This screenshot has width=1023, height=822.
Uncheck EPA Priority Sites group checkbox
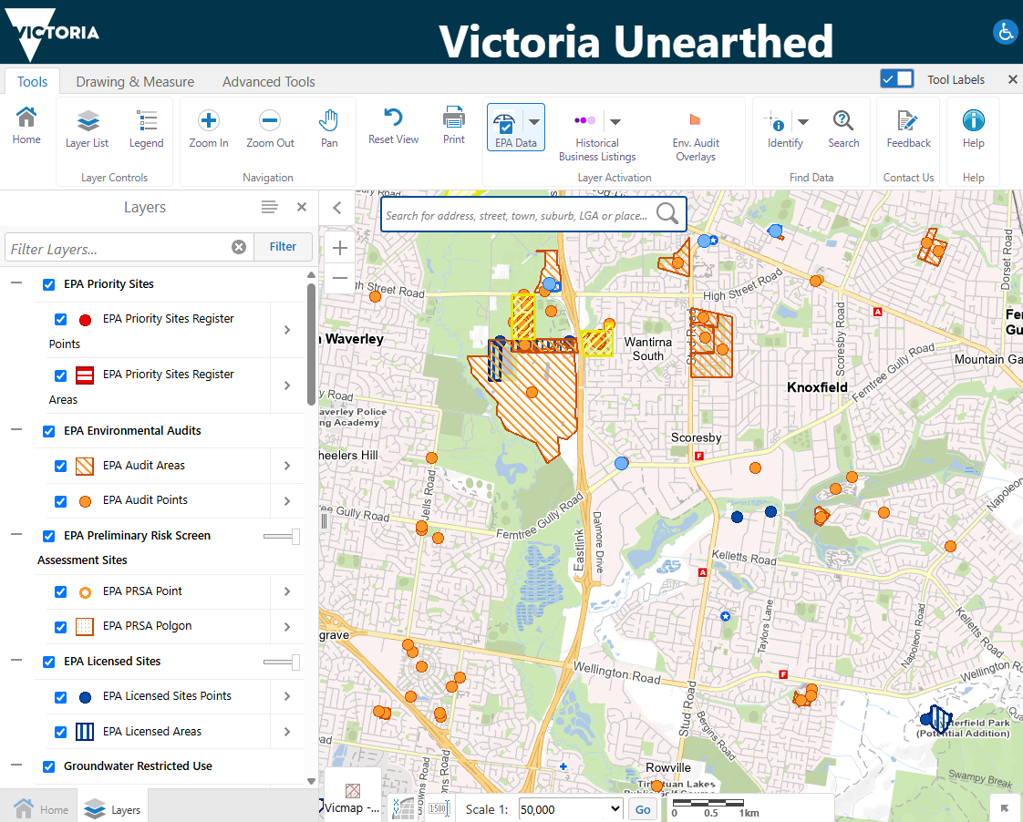click(x=49, y=284)
